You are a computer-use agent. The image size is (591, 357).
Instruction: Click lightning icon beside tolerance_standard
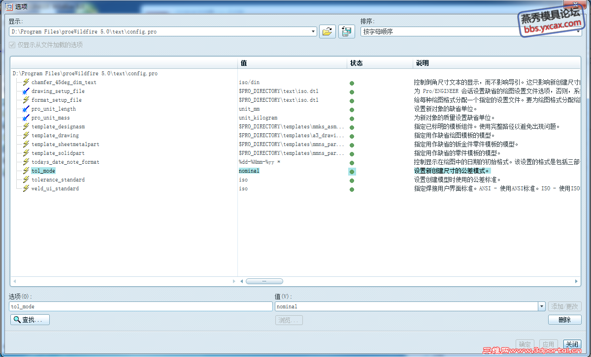tap(26, 179)
